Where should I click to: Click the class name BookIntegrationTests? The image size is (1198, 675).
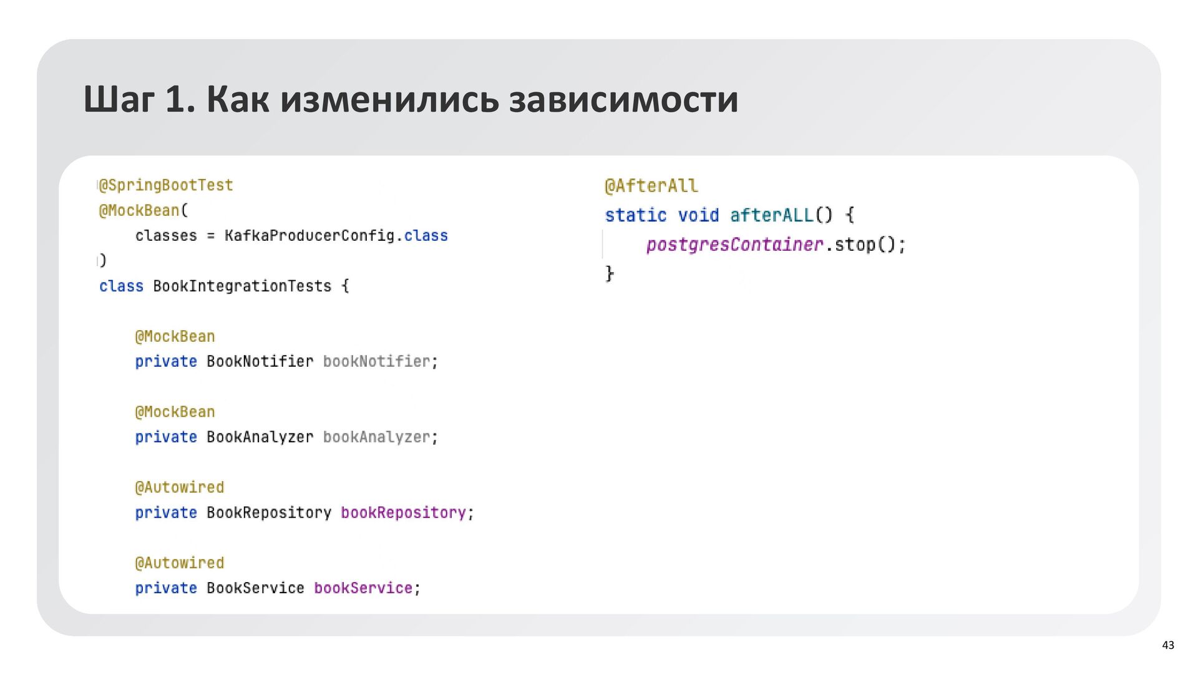tap(242, 286)
